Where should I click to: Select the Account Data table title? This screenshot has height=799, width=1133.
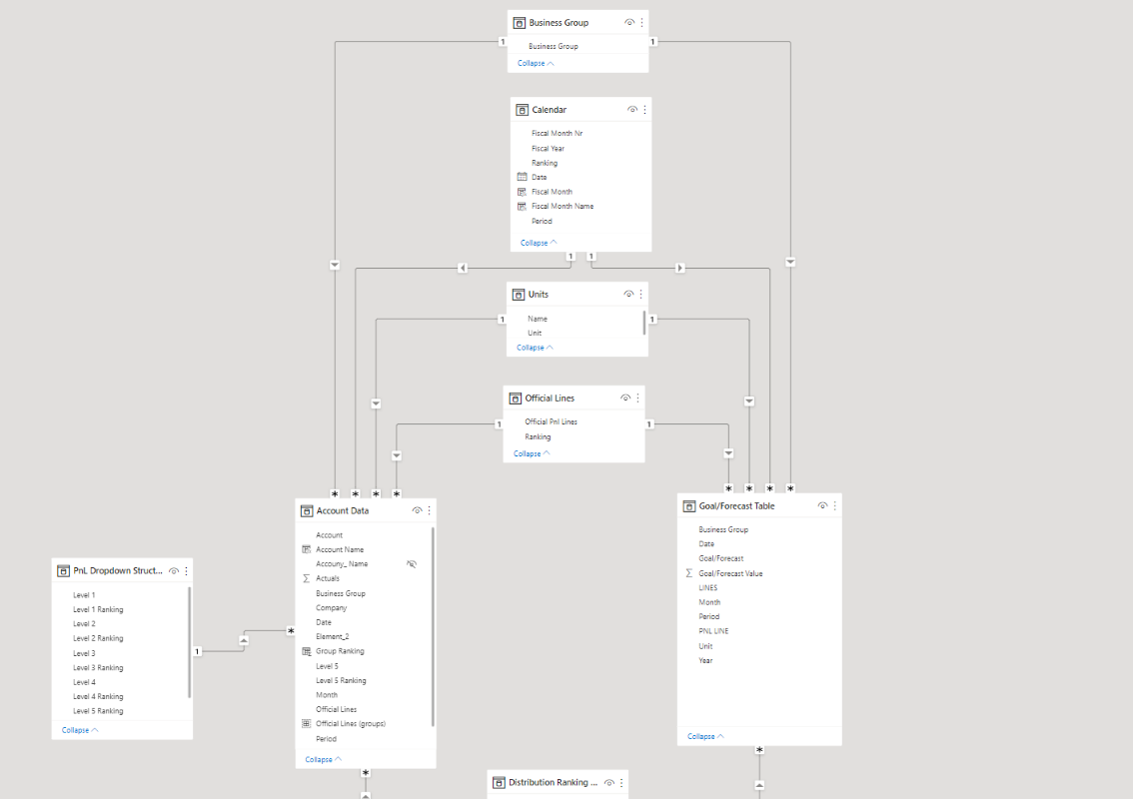[x=343, y=510]
